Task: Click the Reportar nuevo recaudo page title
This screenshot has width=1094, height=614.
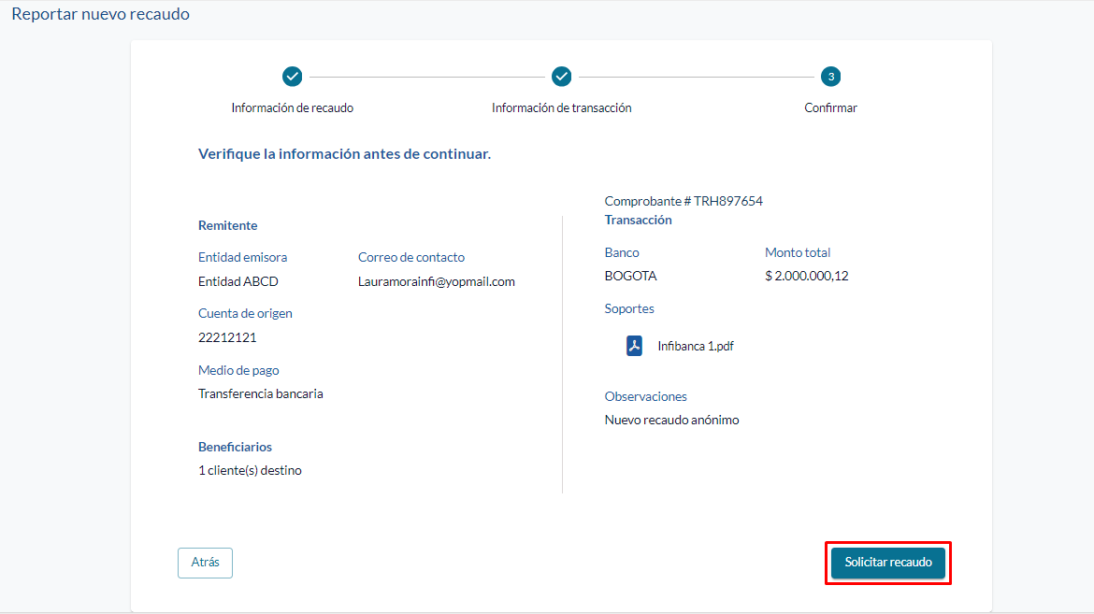Action: pos(100,14)
